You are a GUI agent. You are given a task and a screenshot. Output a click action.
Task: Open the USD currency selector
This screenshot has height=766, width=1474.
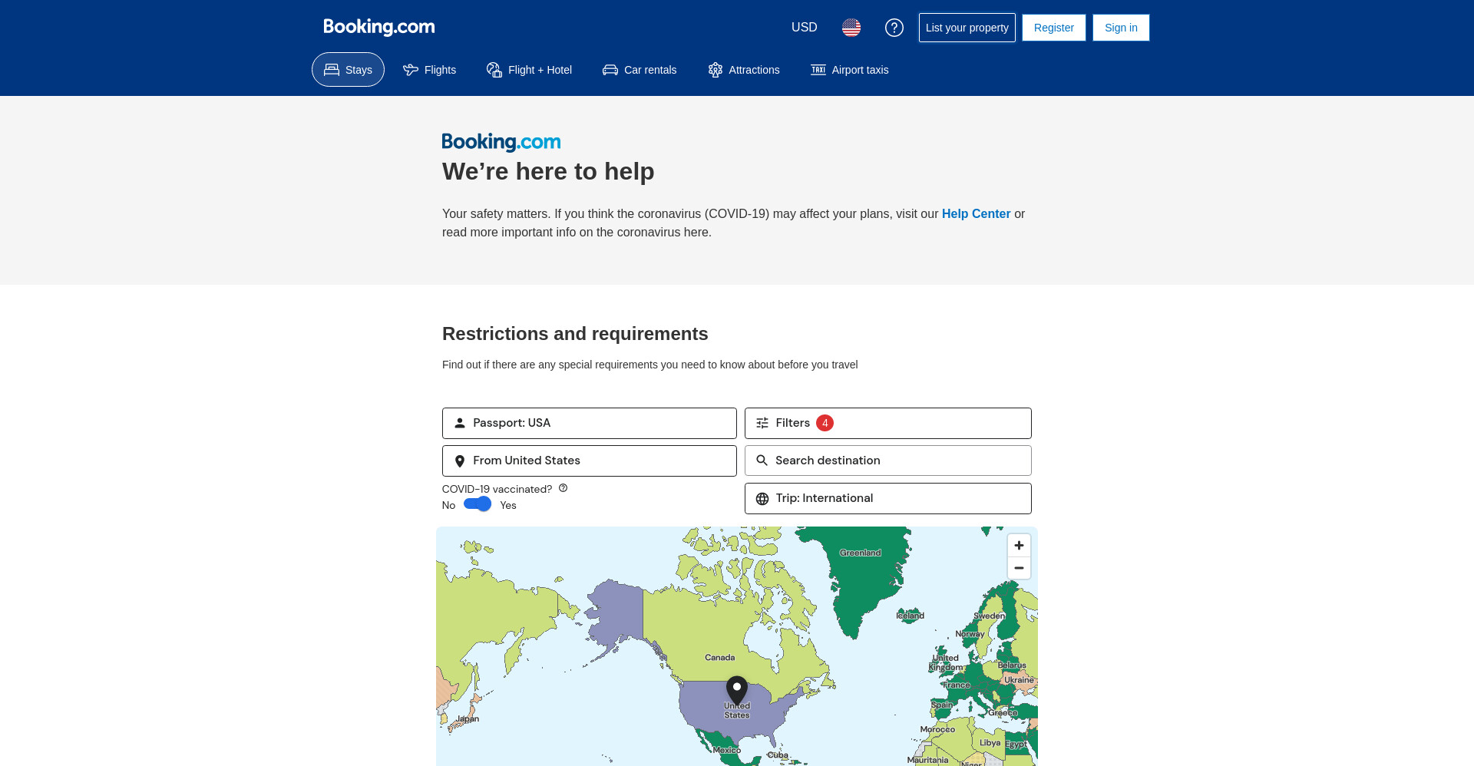804,28
